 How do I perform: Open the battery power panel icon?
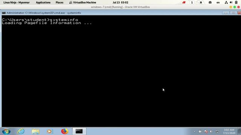pyautogui.click(x=236, y=3)
